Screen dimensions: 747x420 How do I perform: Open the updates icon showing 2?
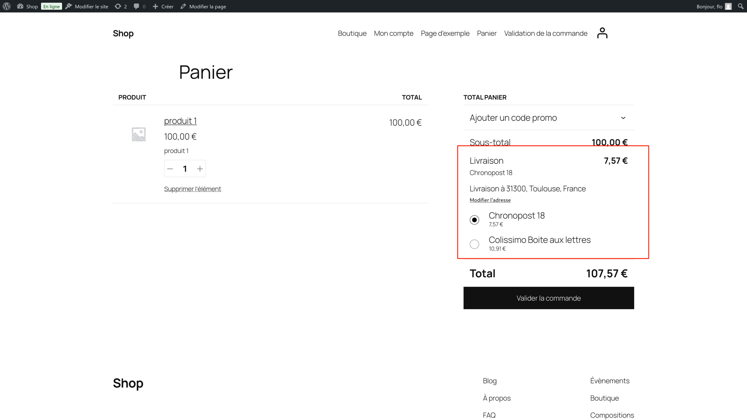coord(120,6)
